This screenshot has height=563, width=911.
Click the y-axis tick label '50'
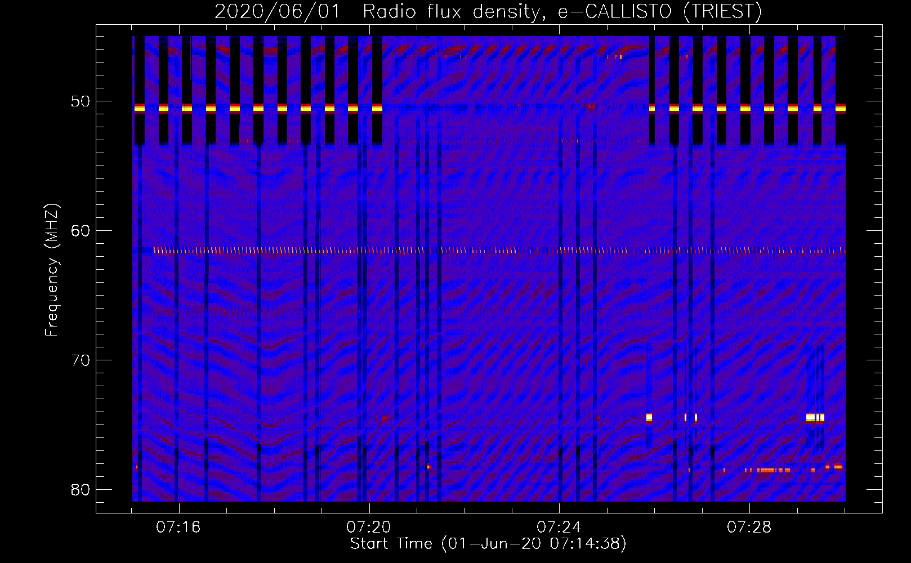point(80,101)
